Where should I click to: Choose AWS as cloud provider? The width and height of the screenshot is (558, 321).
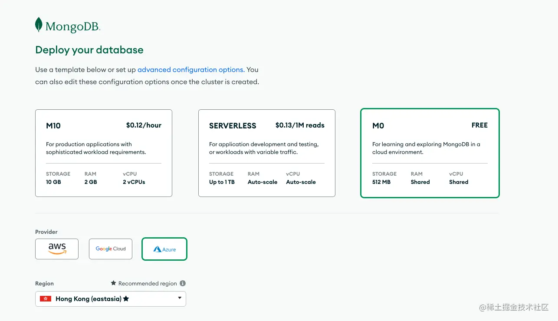point(57,249)
